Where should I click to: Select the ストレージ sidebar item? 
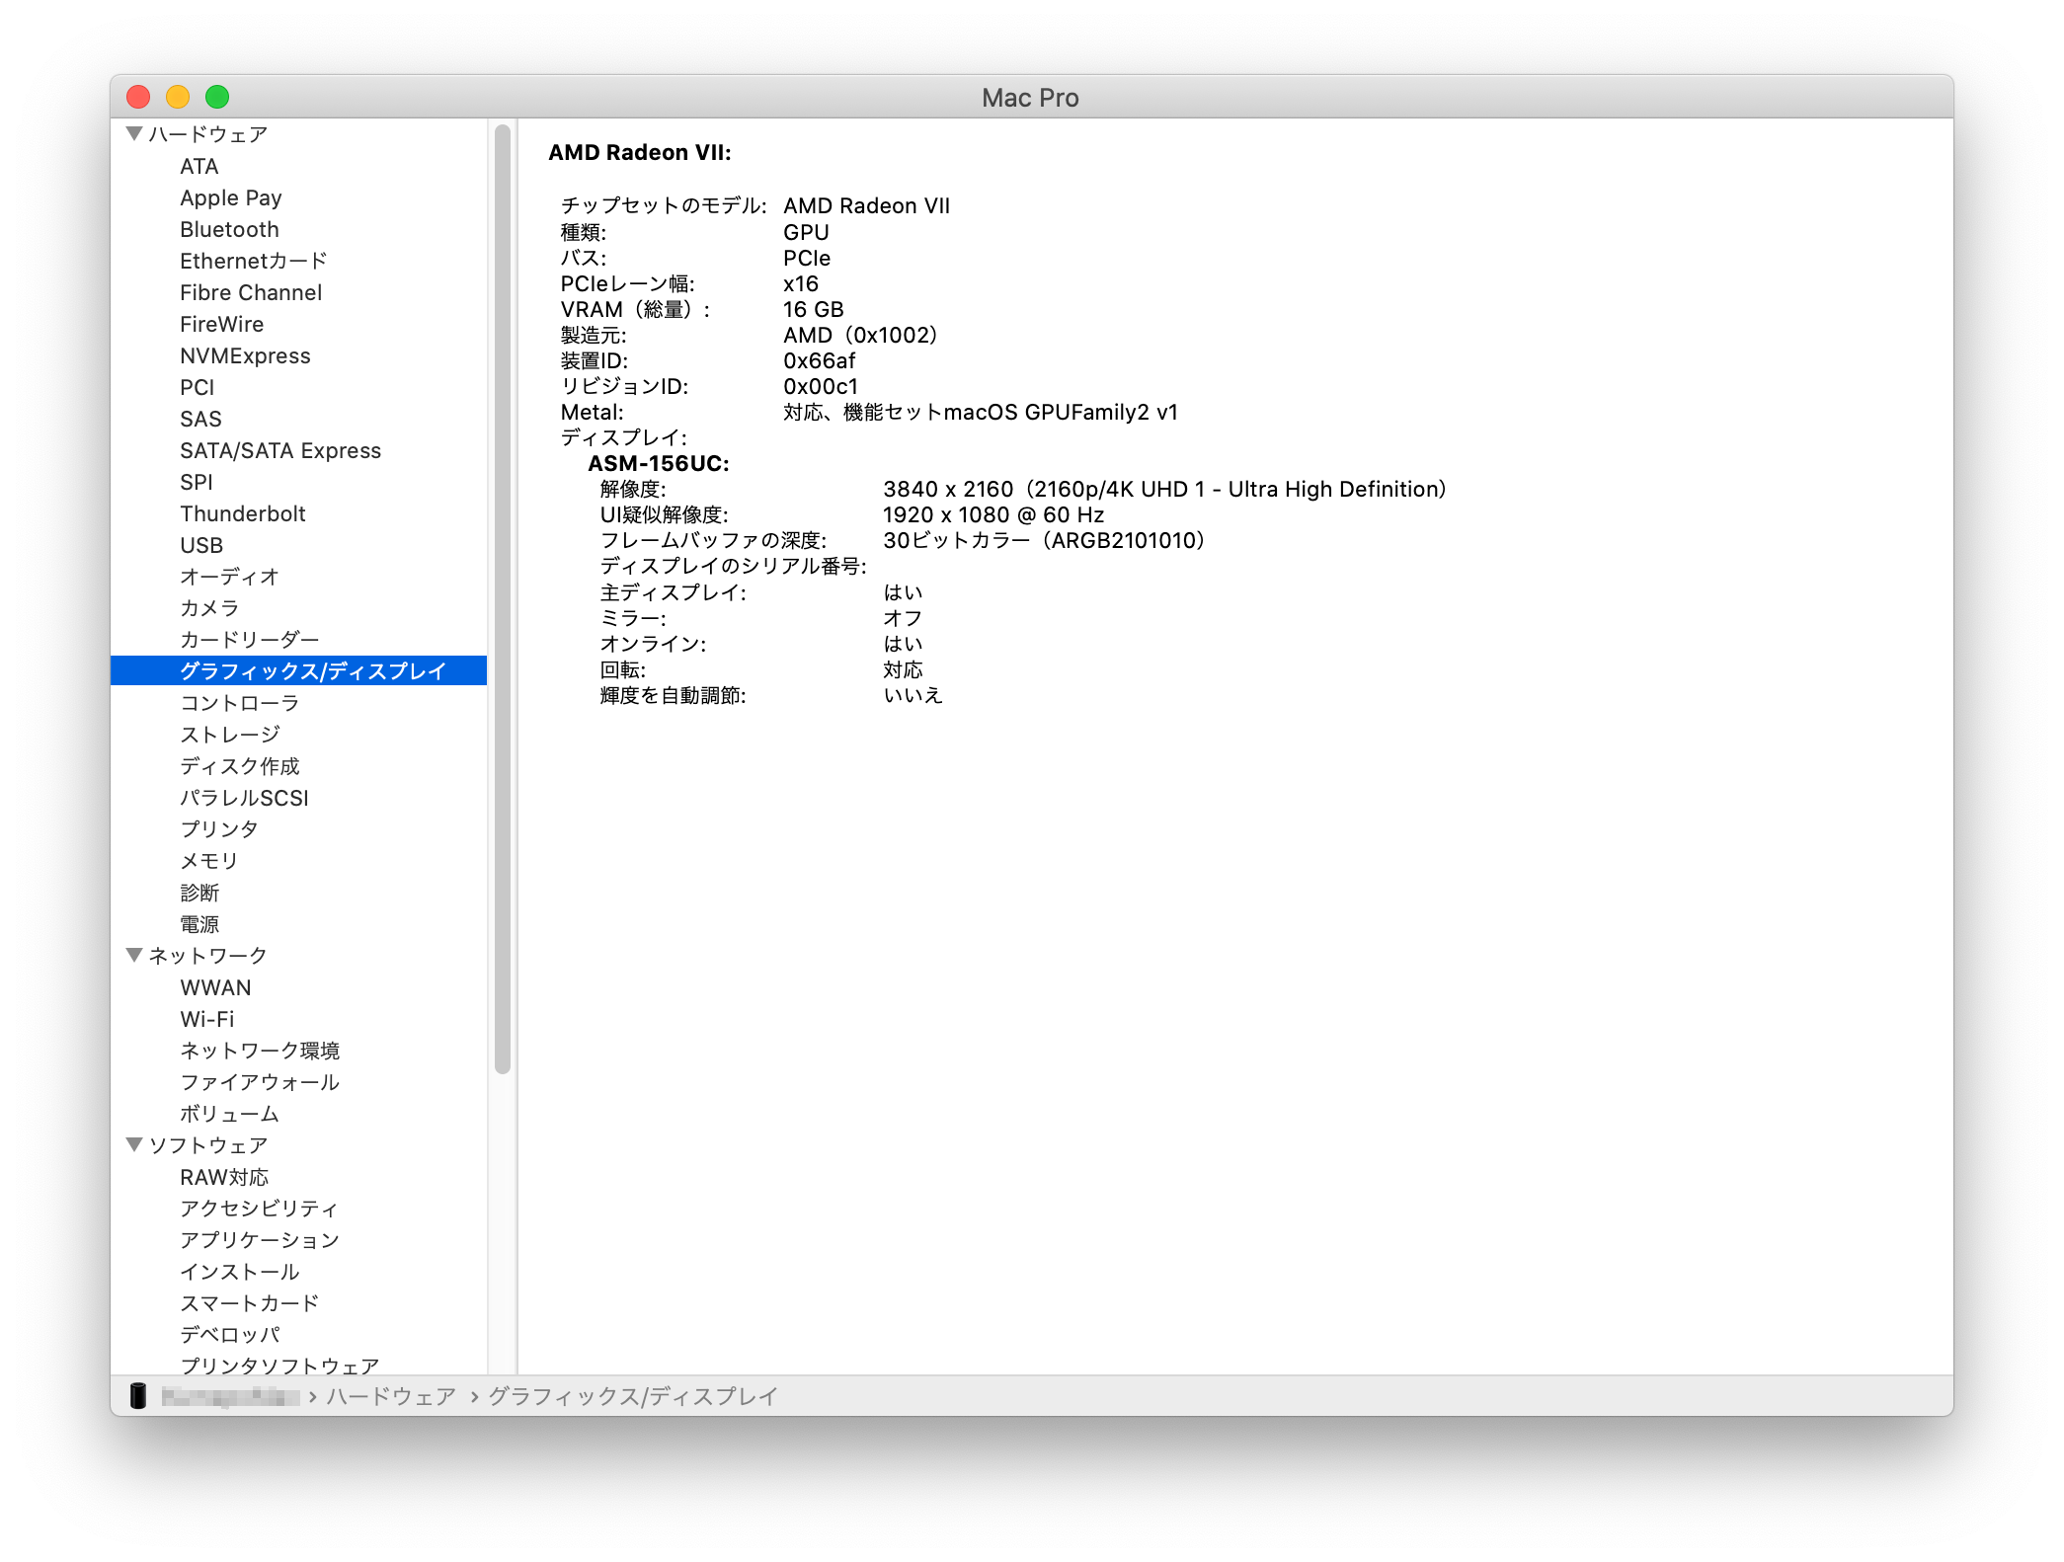(230, 735)
